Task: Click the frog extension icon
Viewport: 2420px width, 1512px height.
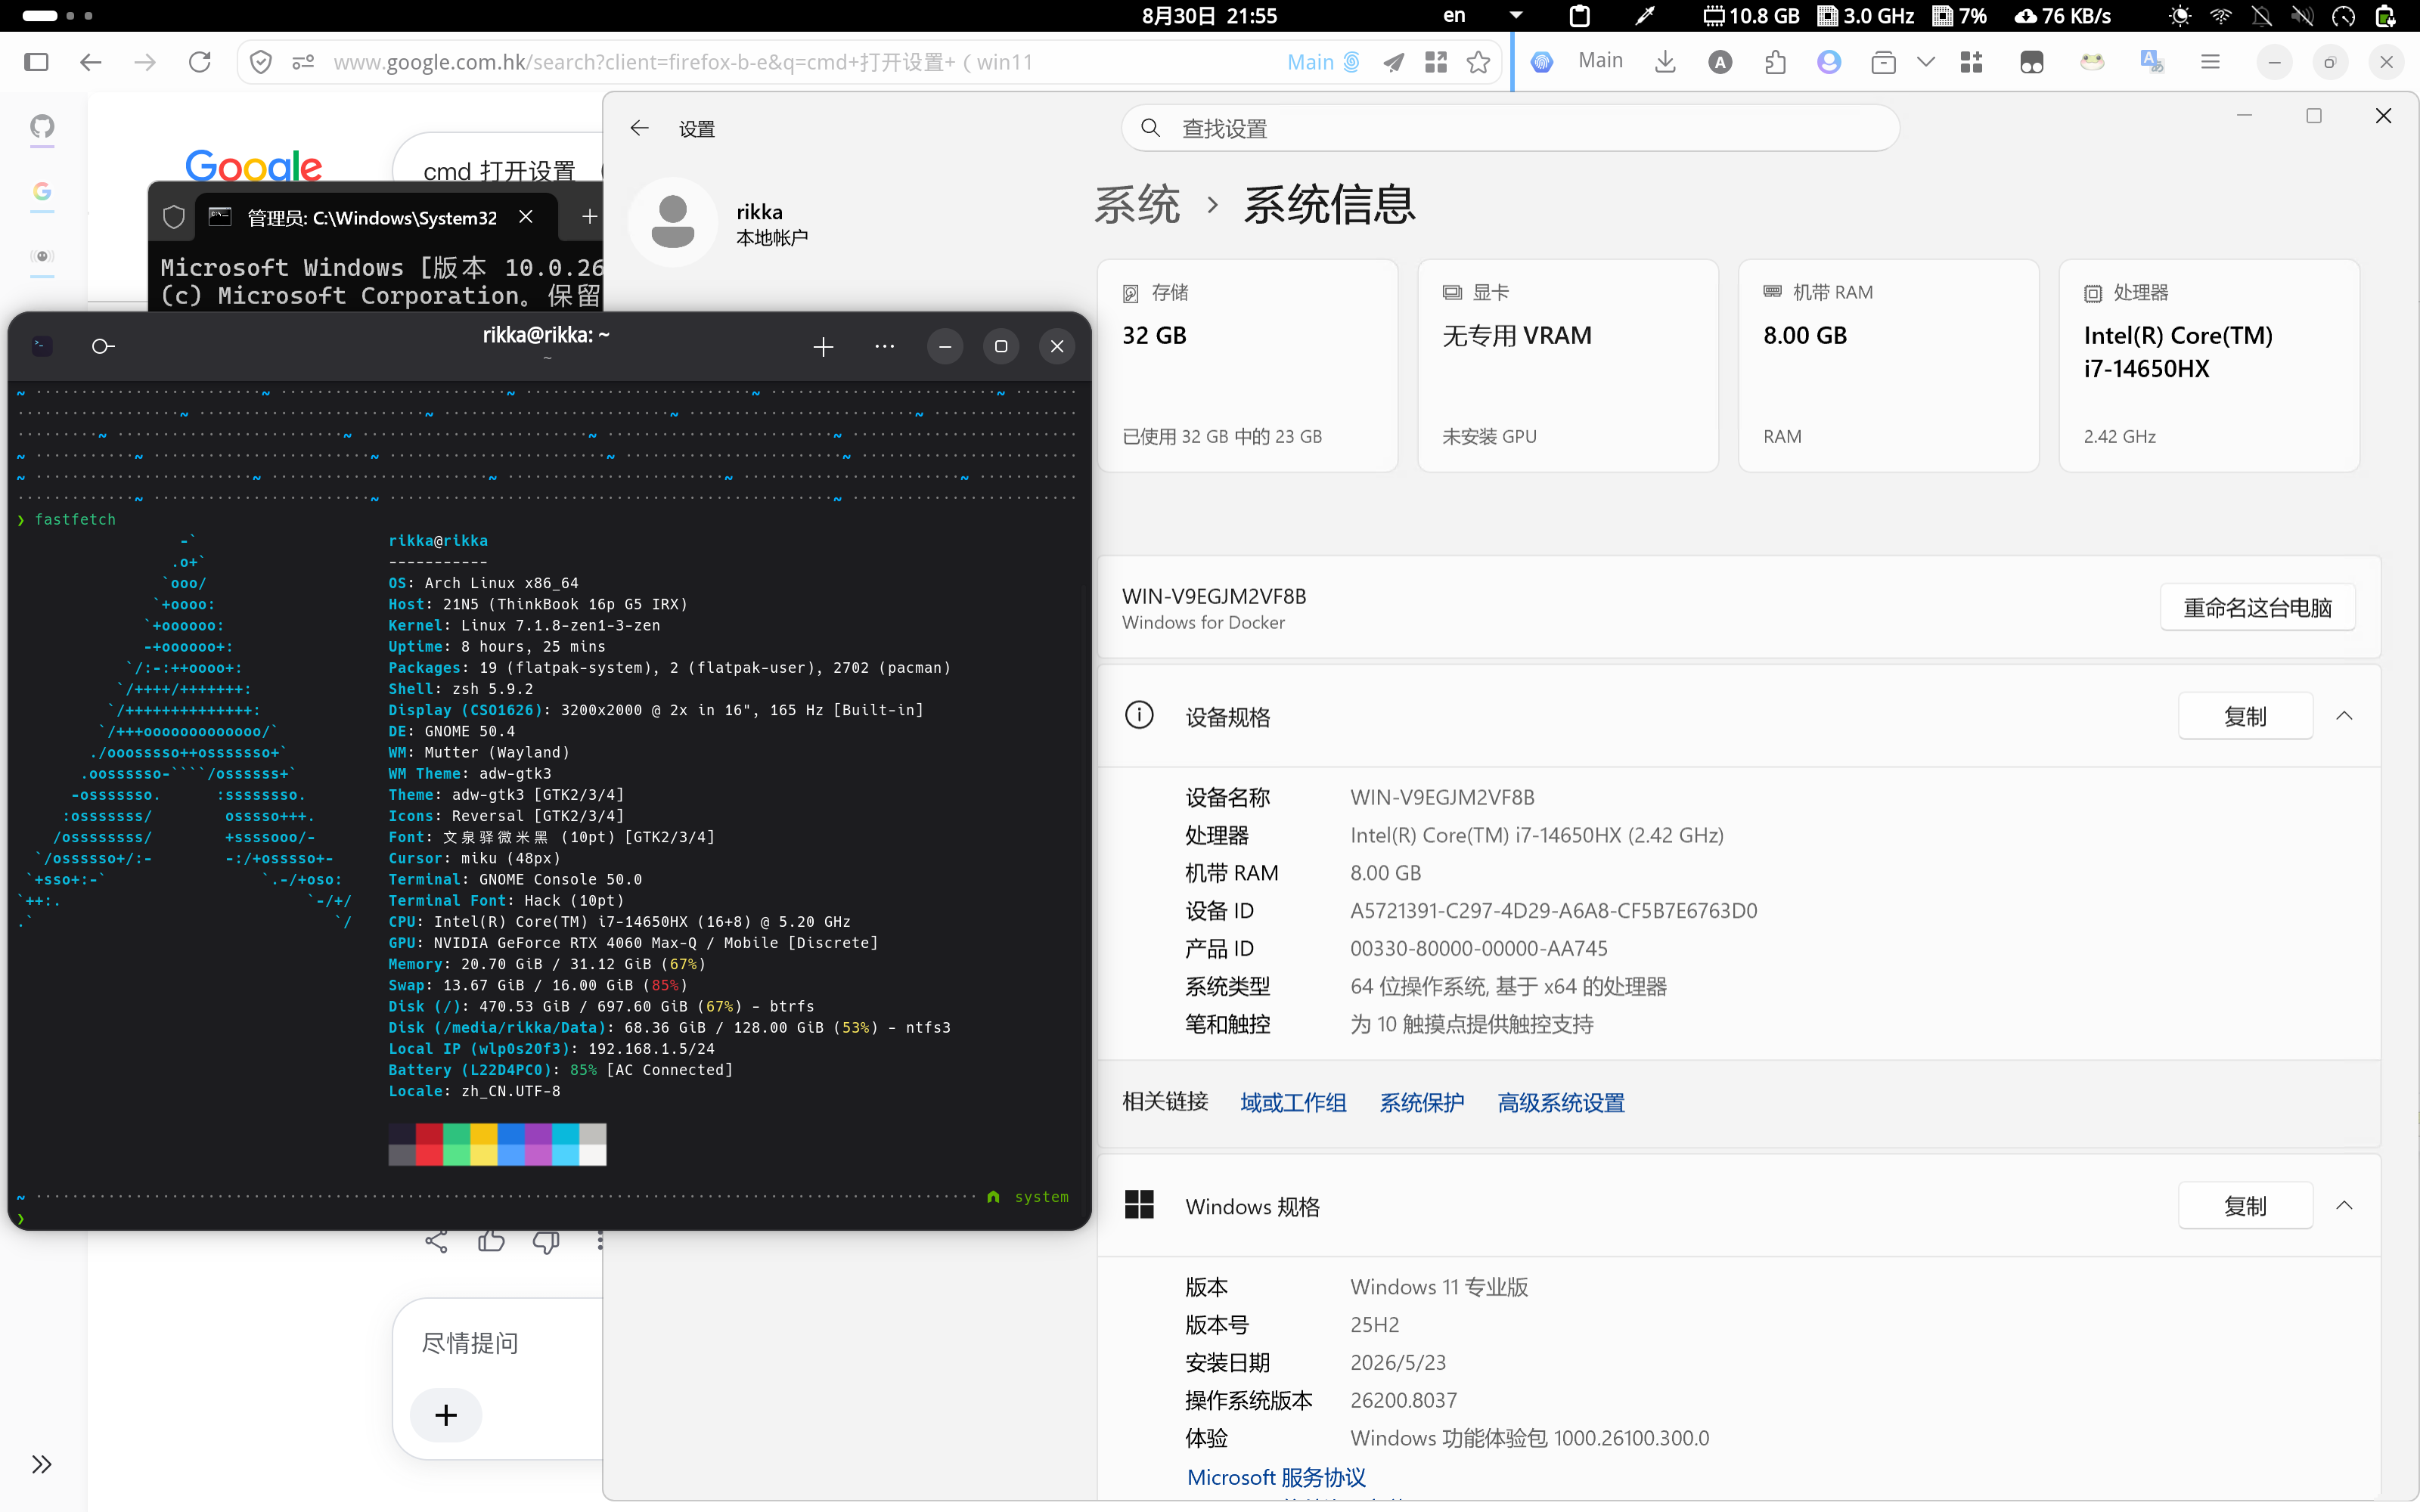Action: point(2092,62)
